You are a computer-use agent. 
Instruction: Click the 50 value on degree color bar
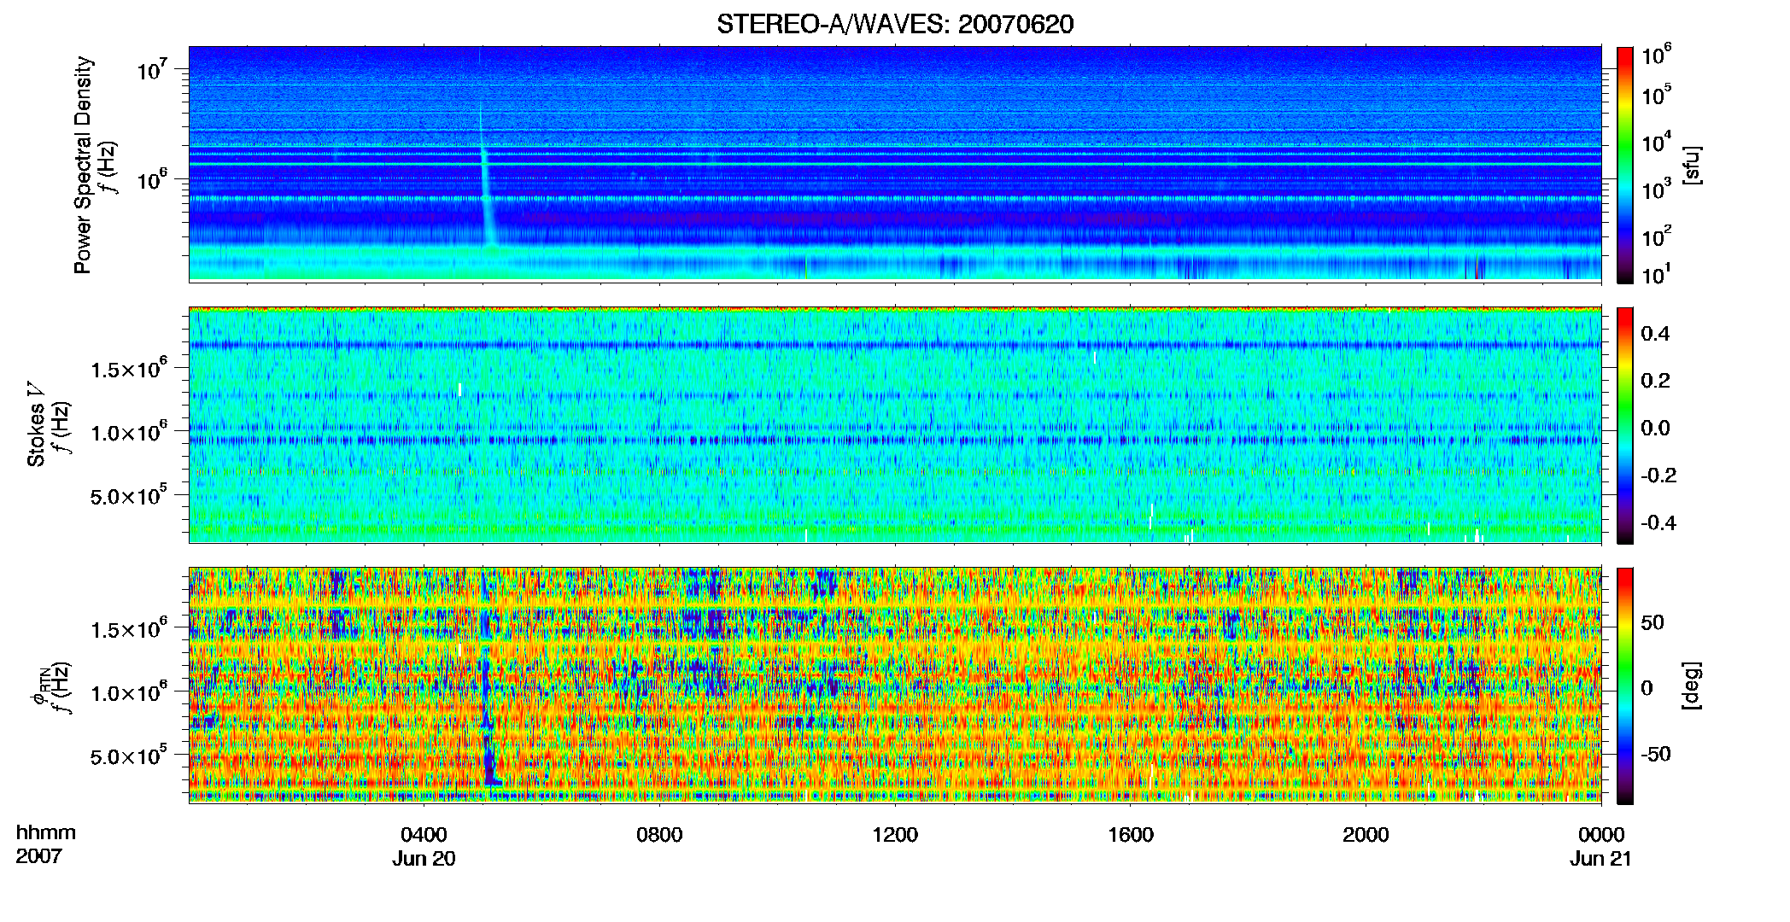point(1653,622)
